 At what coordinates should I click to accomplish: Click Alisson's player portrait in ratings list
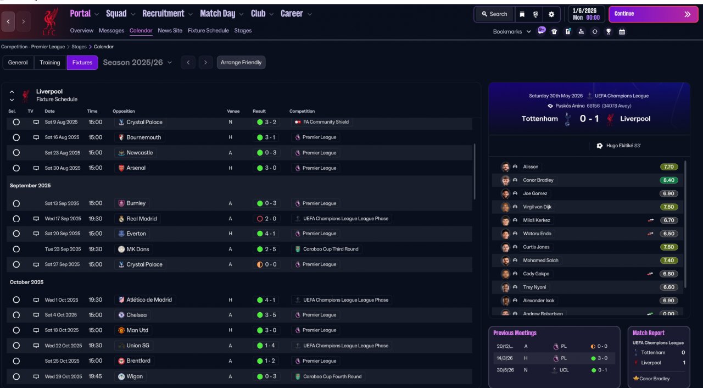point(505,167)
